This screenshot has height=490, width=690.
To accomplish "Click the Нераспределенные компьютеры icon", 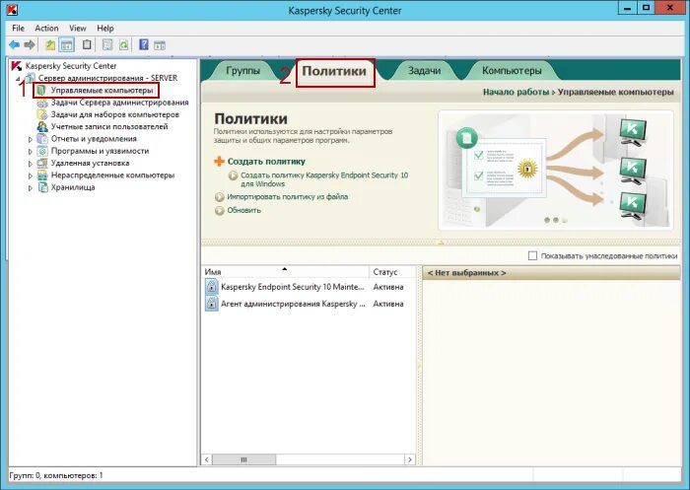I will click(42, 175).
